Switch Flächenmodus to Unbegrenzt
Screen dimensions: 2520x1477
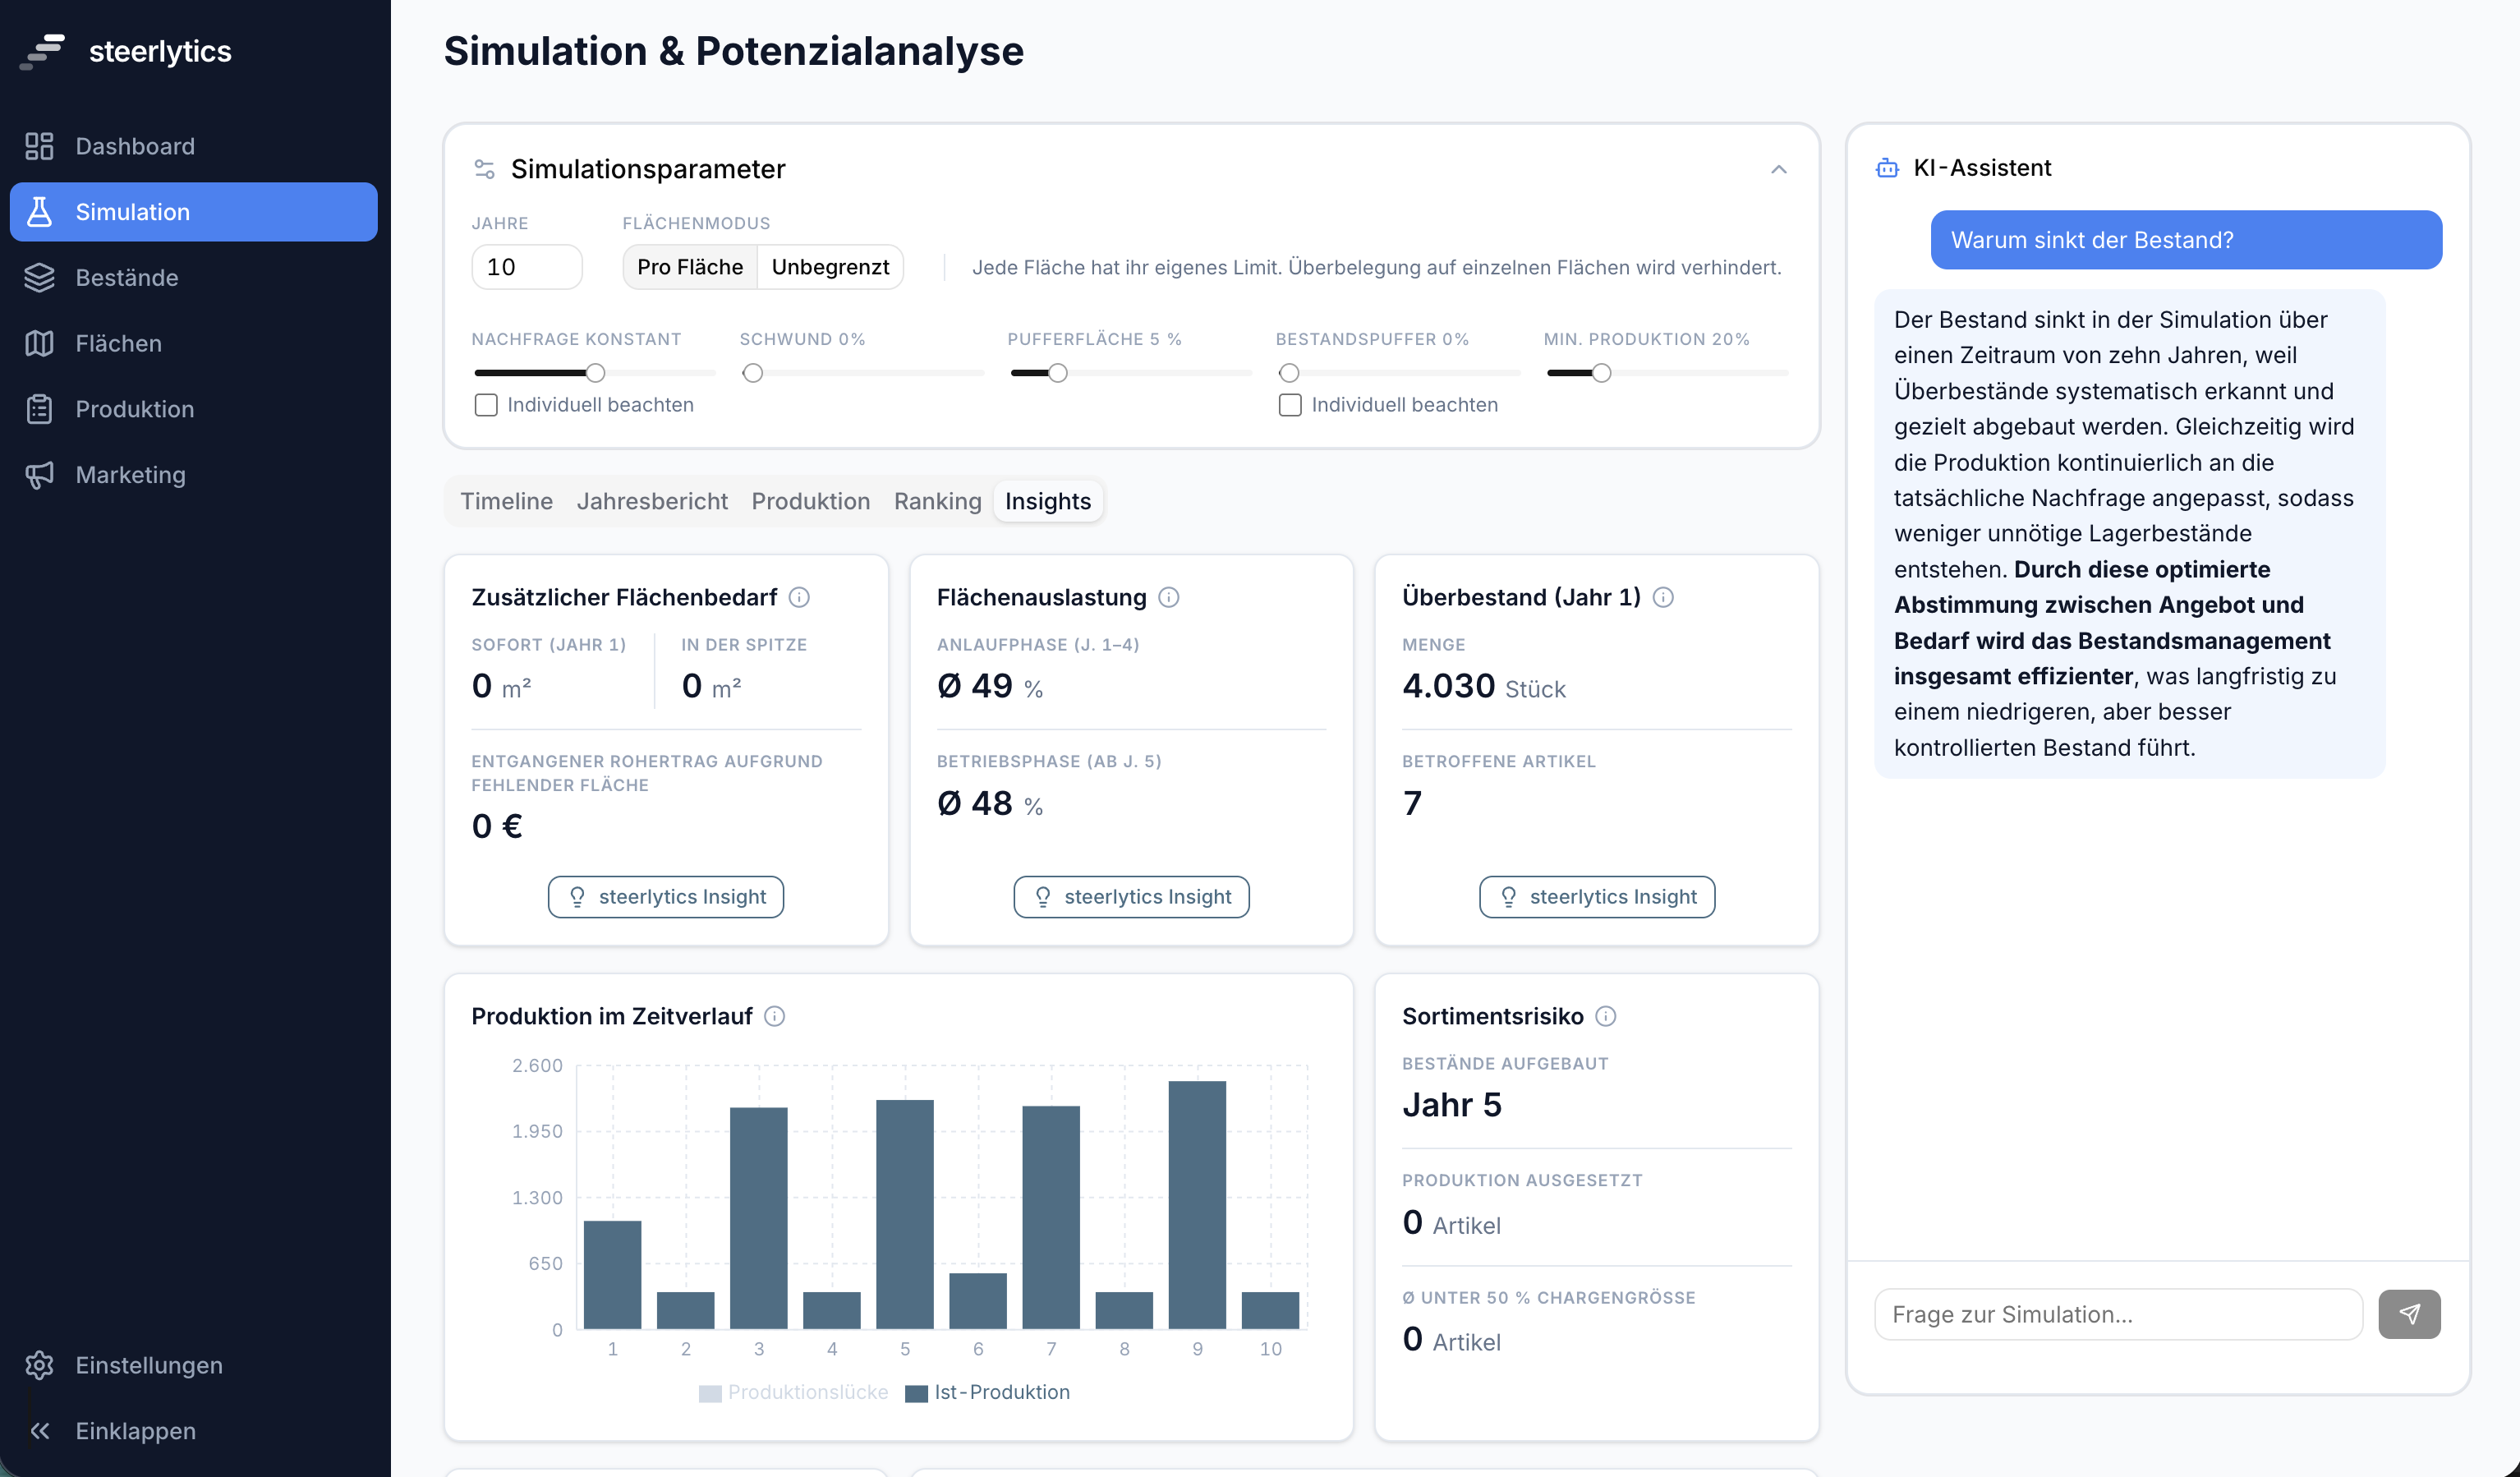coord(830,267)
